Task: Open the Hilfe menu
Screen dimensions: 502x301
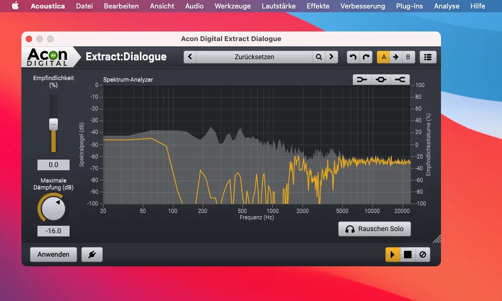Action: tap(478, 6)
